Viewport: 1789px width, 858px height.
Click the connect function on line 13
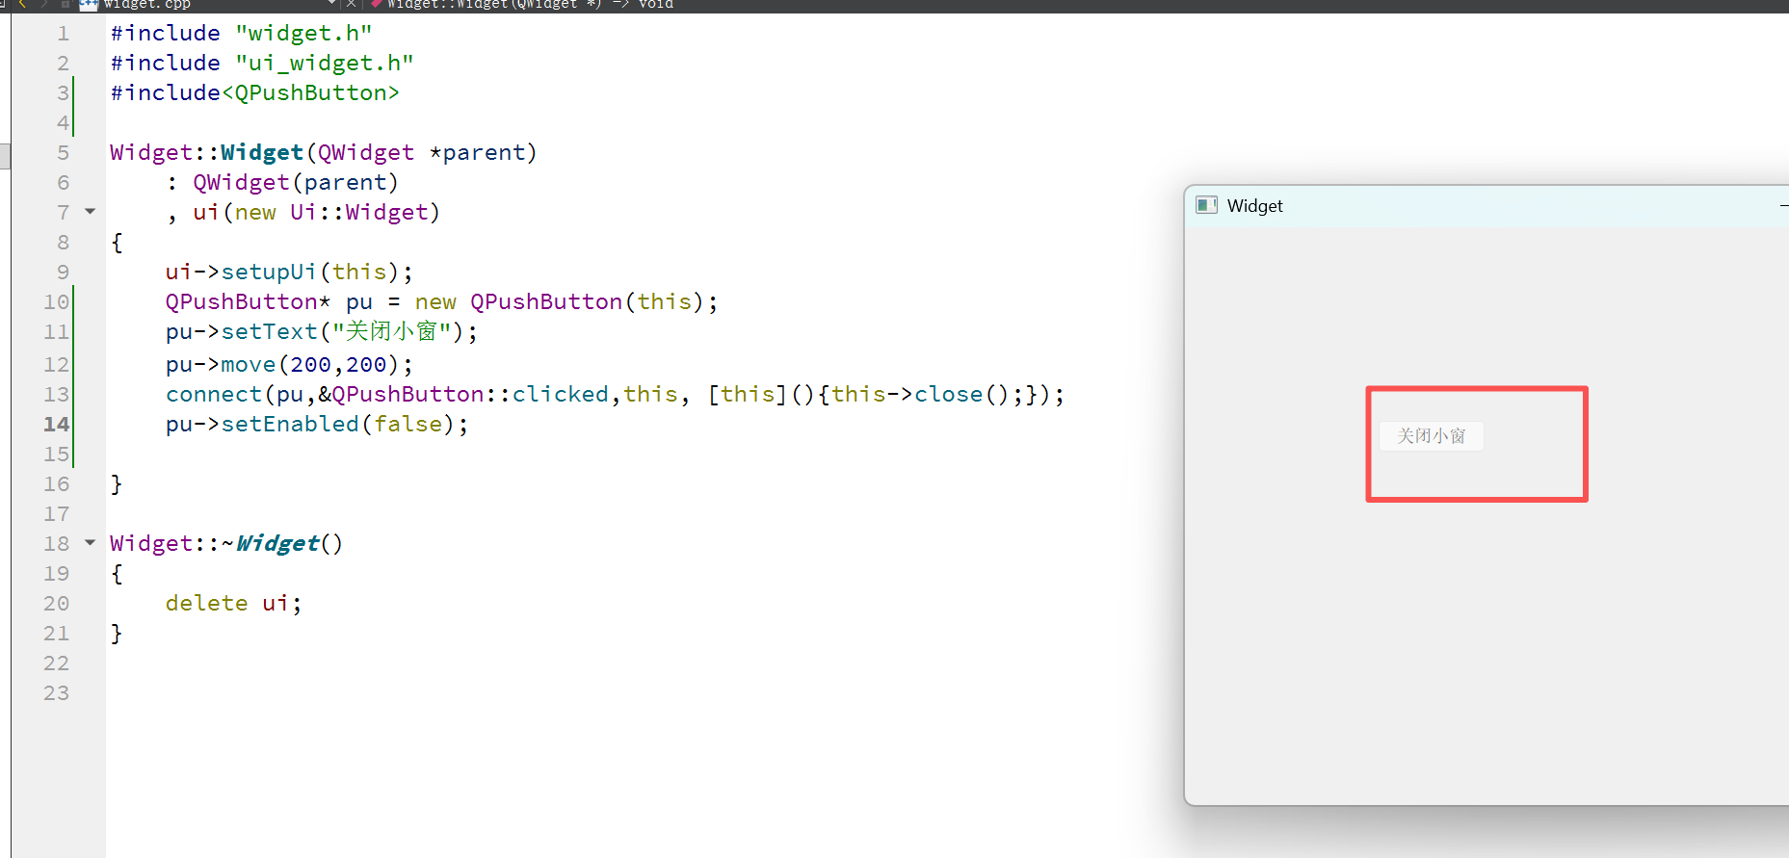tap(214, 394)
